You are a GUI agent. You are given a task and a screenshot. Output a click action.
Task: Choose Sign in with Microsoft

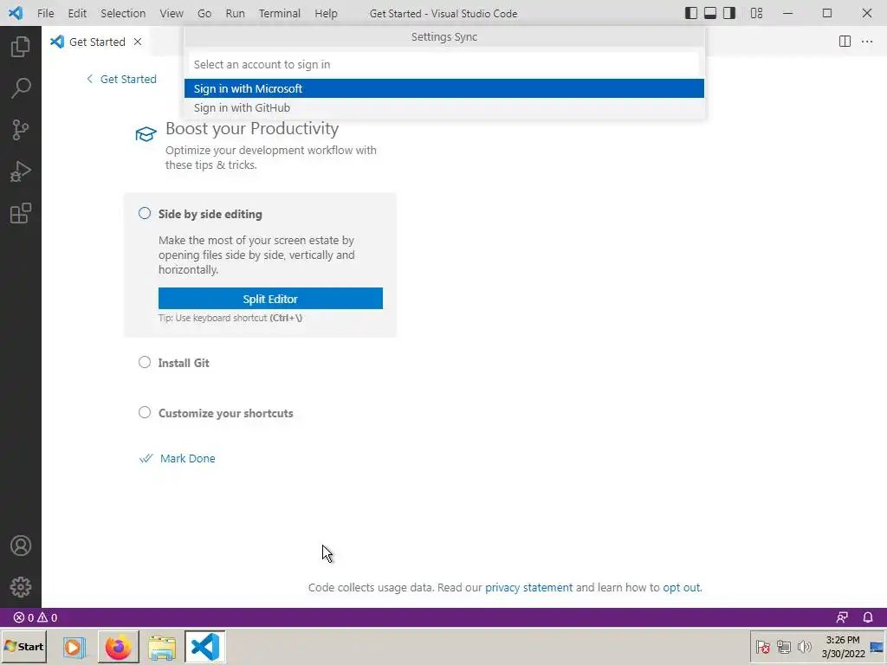click(444, 88)
